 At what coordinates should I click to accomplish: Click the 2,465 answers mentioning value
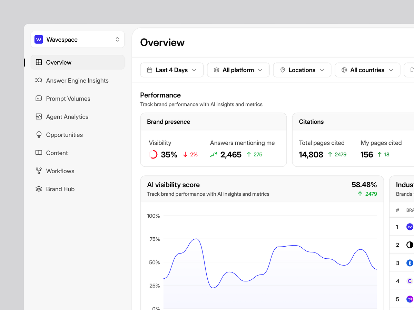231,155
